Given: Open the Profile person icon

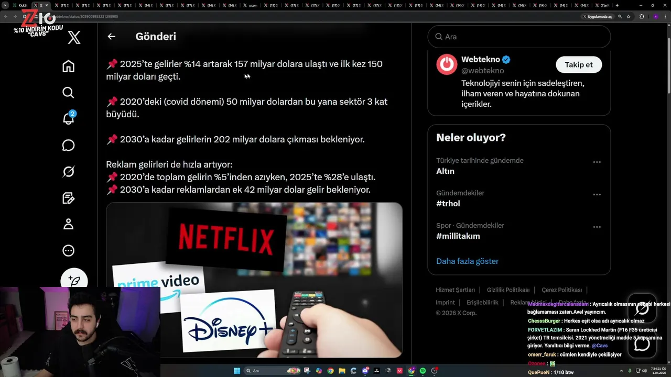Looking at the screenshot, I should [68, 224].
